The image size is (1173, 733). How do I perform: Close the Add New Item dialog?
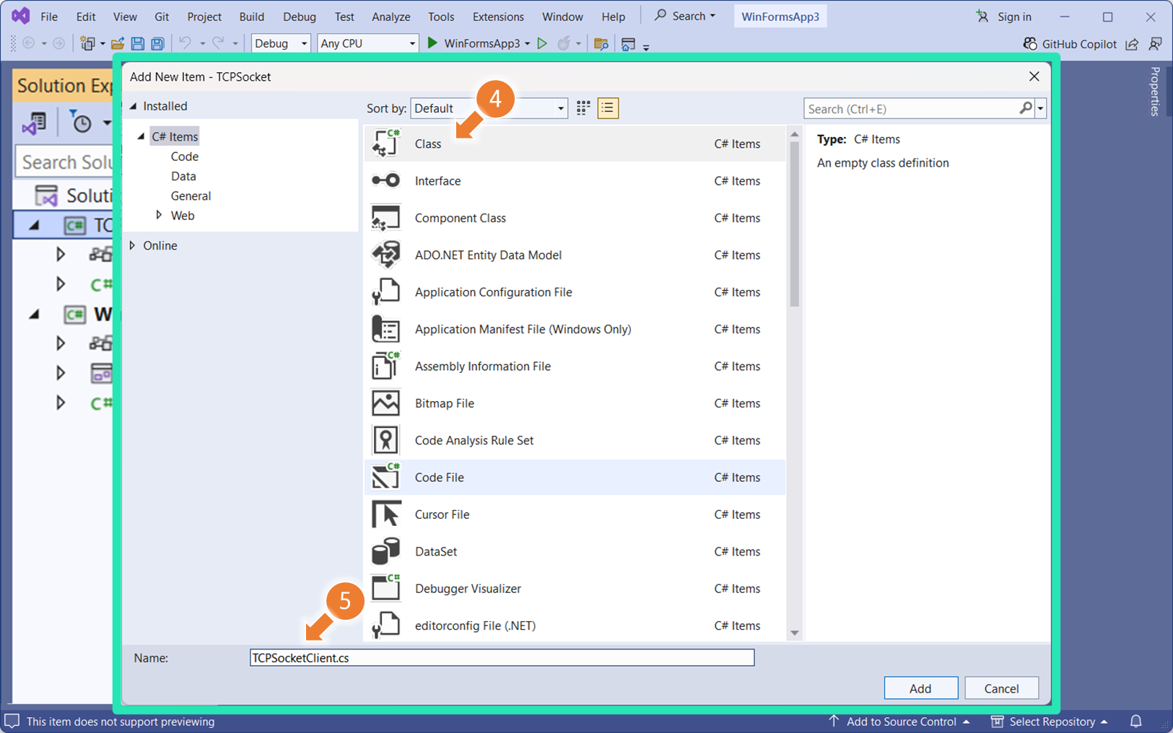tap(1034, 76)
